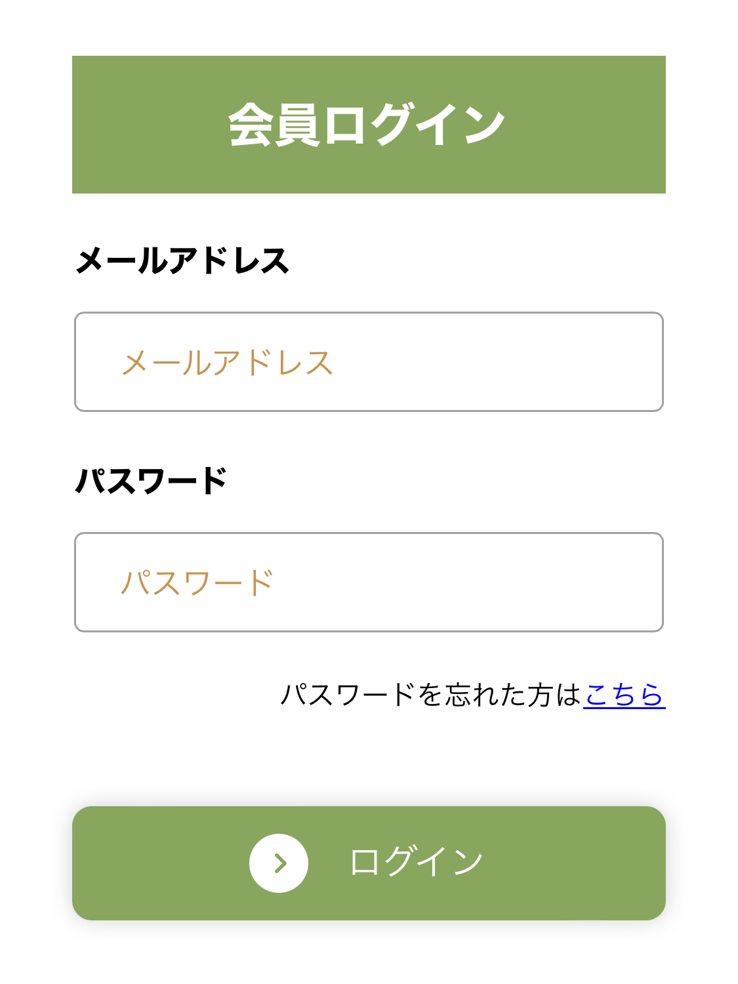
Task: Click the white arrow circle icon
Action: [279, 863]
